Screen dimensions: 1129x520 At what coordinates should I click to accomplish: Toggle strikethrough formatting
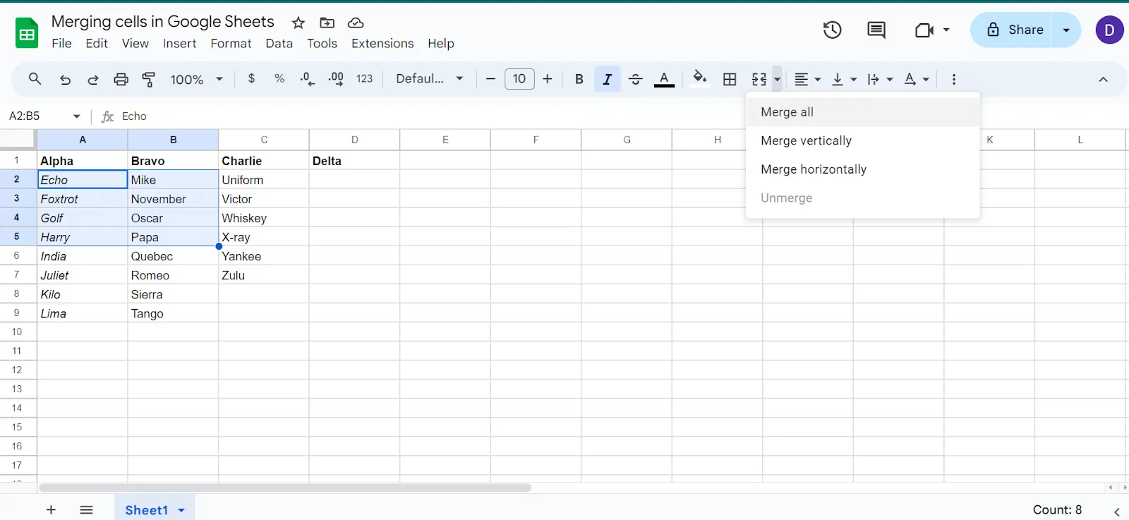coord(635,79)
